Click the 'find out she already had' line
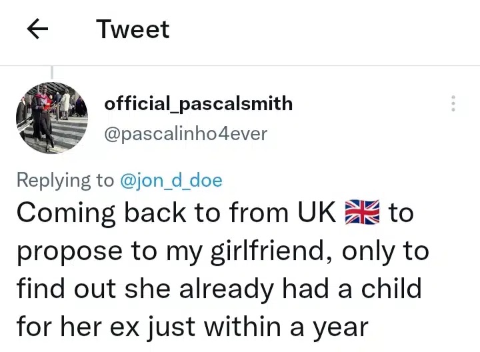 218,289
